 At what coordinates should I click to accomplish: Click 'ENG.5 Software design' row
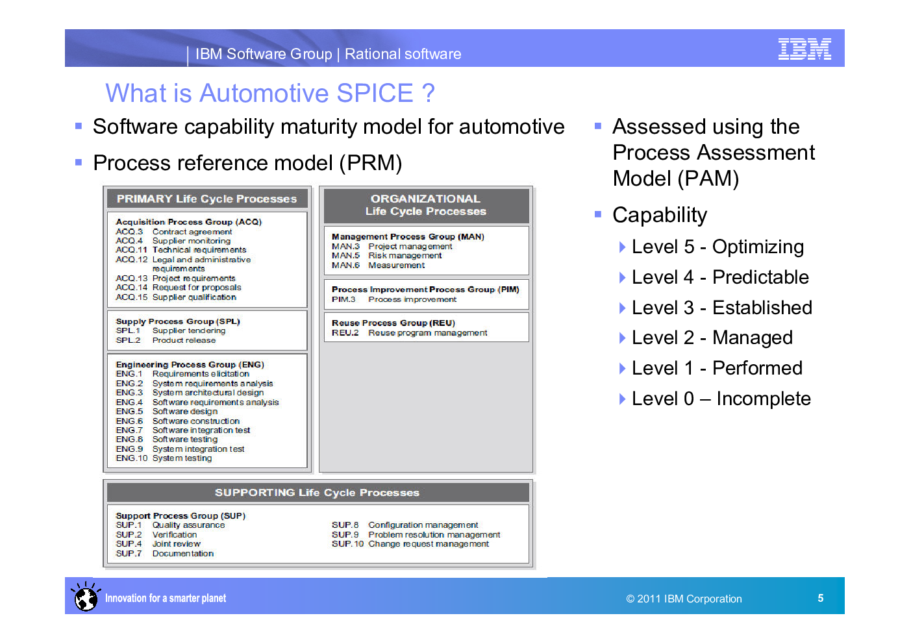(167, 412)
